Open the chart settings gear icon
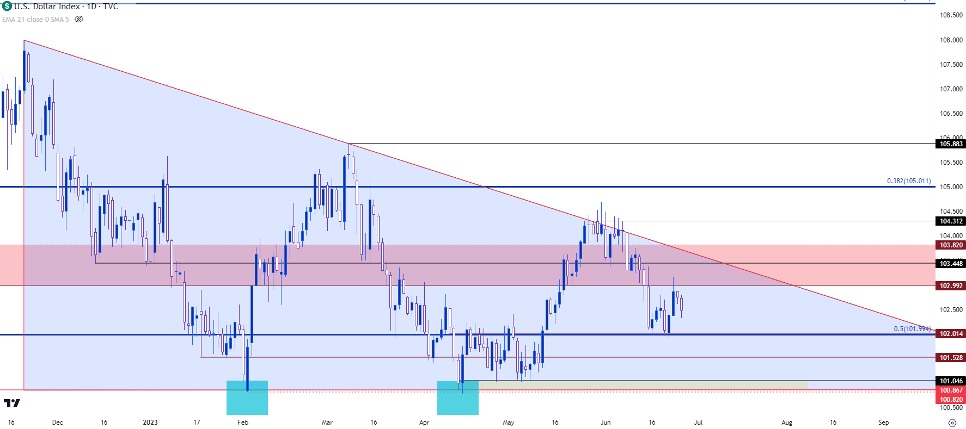The height and width of the screenshot is (429, 966). click(952, 422)
